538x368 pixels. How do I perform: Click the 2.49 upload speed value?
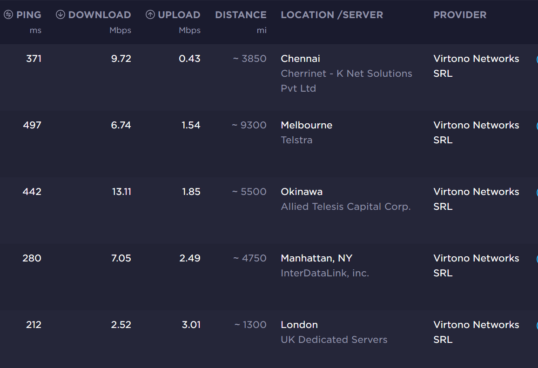190,258
